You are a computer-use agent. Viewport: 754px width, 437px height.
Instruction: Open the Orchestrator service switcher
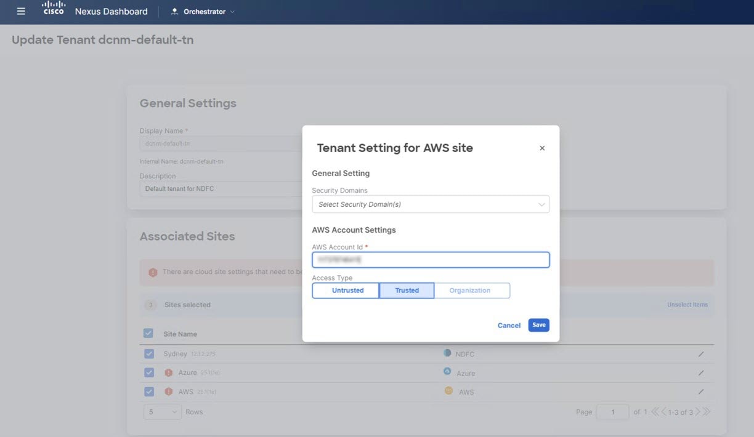tap(203, 12)
